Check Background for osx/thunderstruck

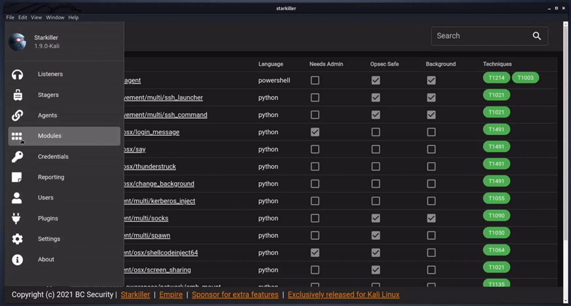(431, 166)
